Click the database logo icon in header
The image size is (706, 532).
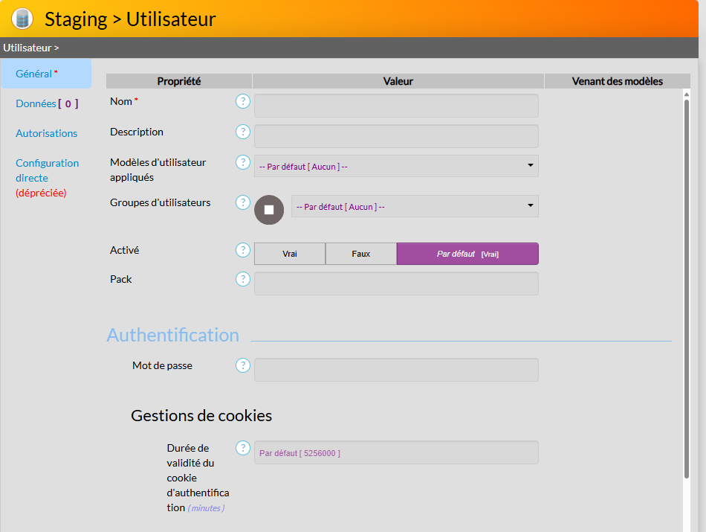coord(22,19)
